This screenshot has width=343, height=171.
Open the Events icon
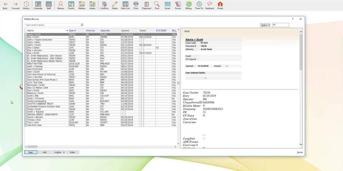71,5
